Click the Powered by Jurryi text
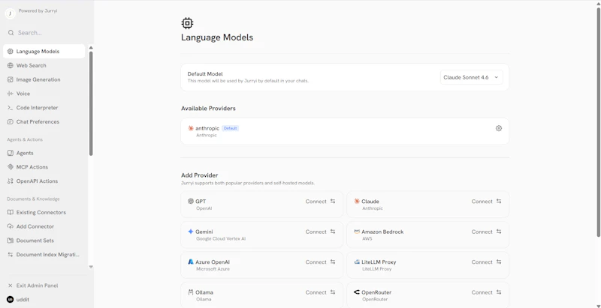Viewport: 601px width, 308px height. pyautogui.click(x=38, y=11)
